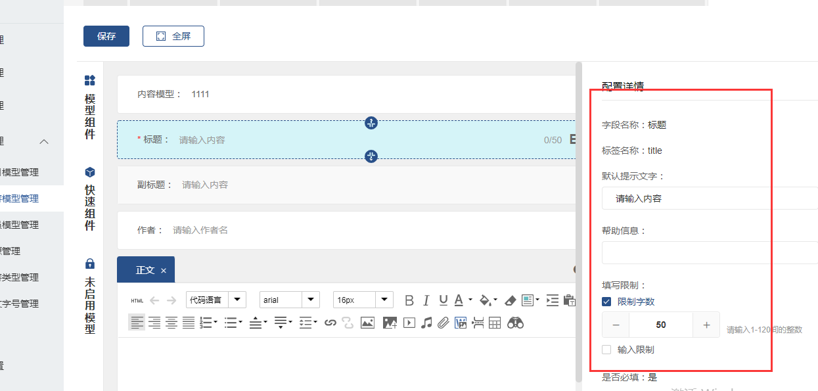Open the 代码语言 dropdown
This screenshot has height=391, width=818.
pyautogui.click(x=216, y=300)
